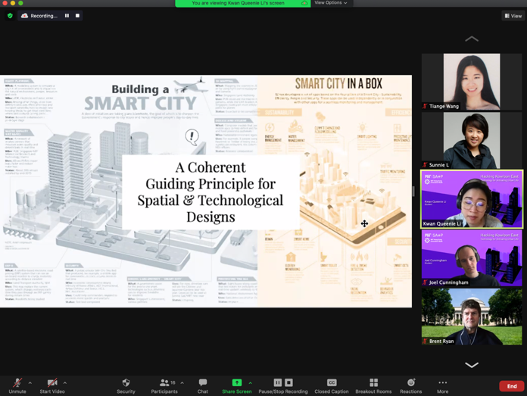
Task: Expand the View Options dropdown
Action: (x=331, y=3)
